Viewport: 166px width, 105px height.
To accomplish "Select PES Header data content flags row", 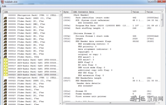I will [112, 41].
